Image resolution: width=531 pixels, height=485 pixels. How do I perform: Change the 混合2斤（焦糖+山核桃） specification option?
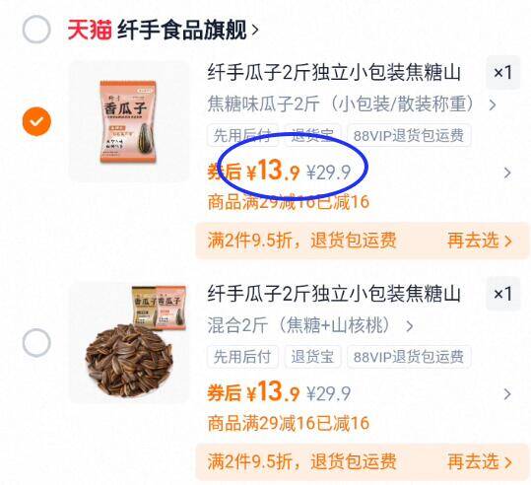click(310, 325)
